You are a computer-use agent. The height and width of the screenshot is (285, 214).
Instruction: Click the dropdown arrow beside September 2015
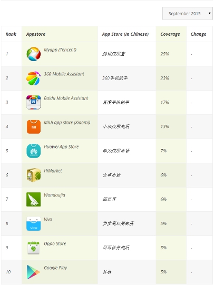click(209, 13)
